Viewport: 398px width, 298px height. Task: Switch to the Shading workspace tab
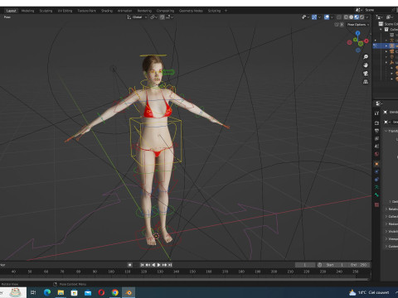(107, 11)
